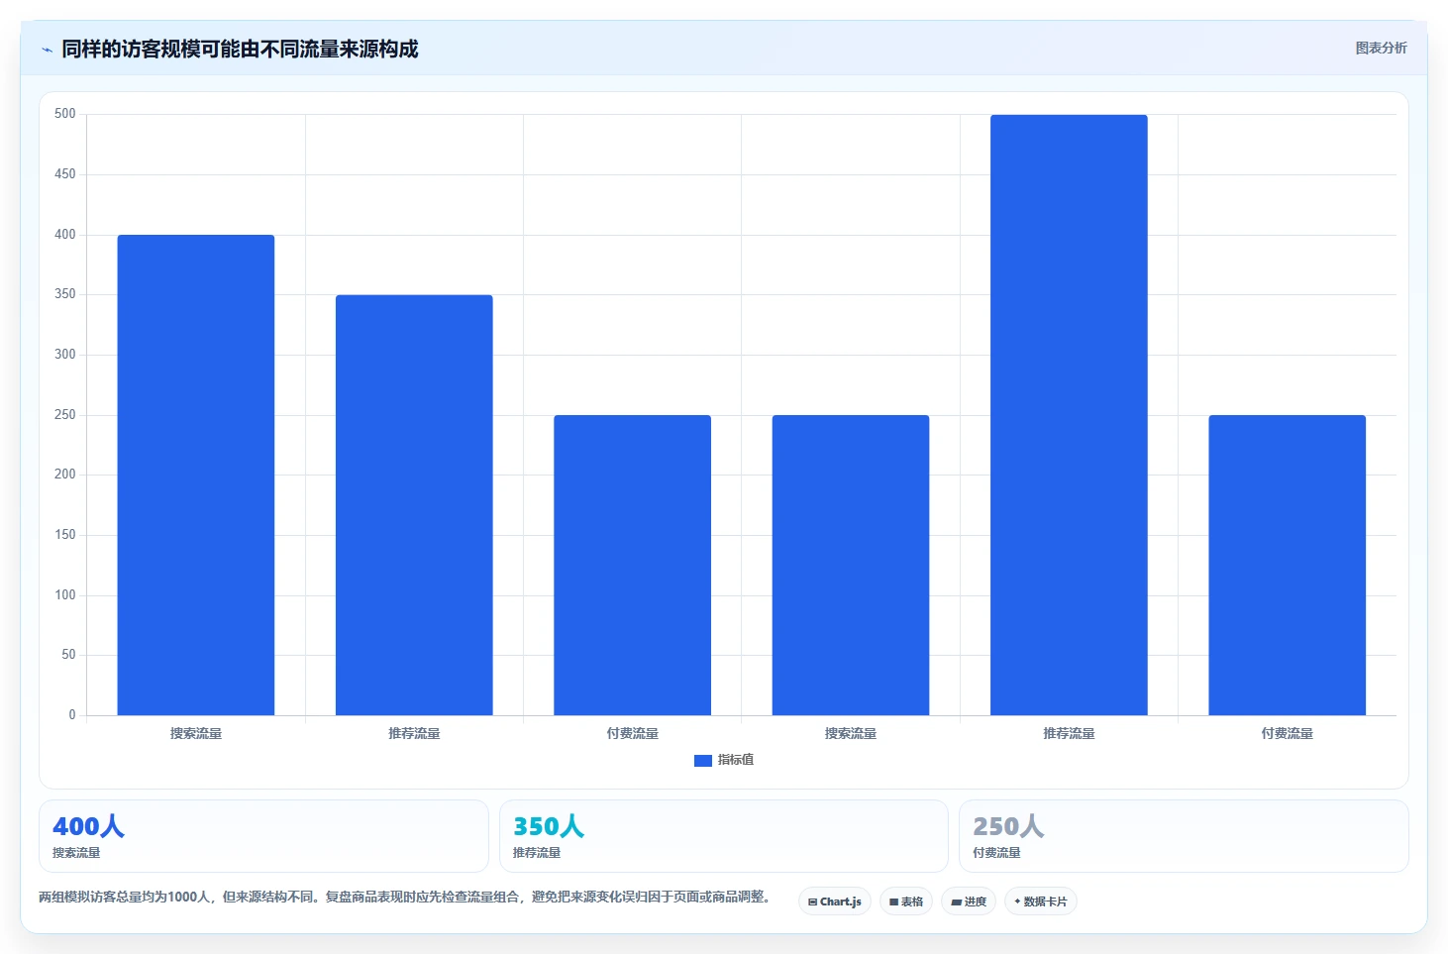Select the 400-value 搜索流量 bar
Screen dimensions: 1448x954
click(x=196, y=475)
